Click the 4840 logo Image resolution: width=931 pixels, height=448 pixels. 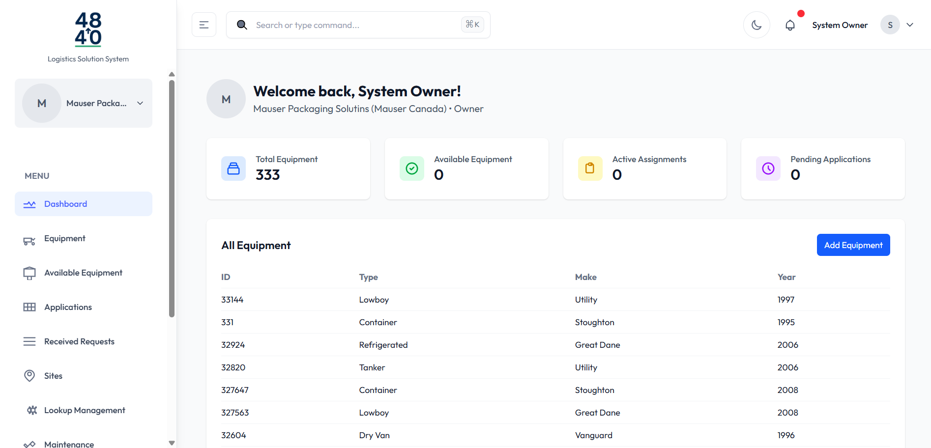[88, 29]
